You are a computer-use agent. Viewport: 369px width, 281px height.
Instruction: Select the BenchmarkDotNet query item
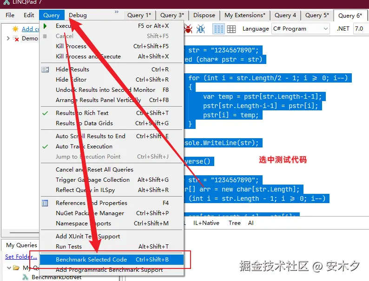[57, 277]
